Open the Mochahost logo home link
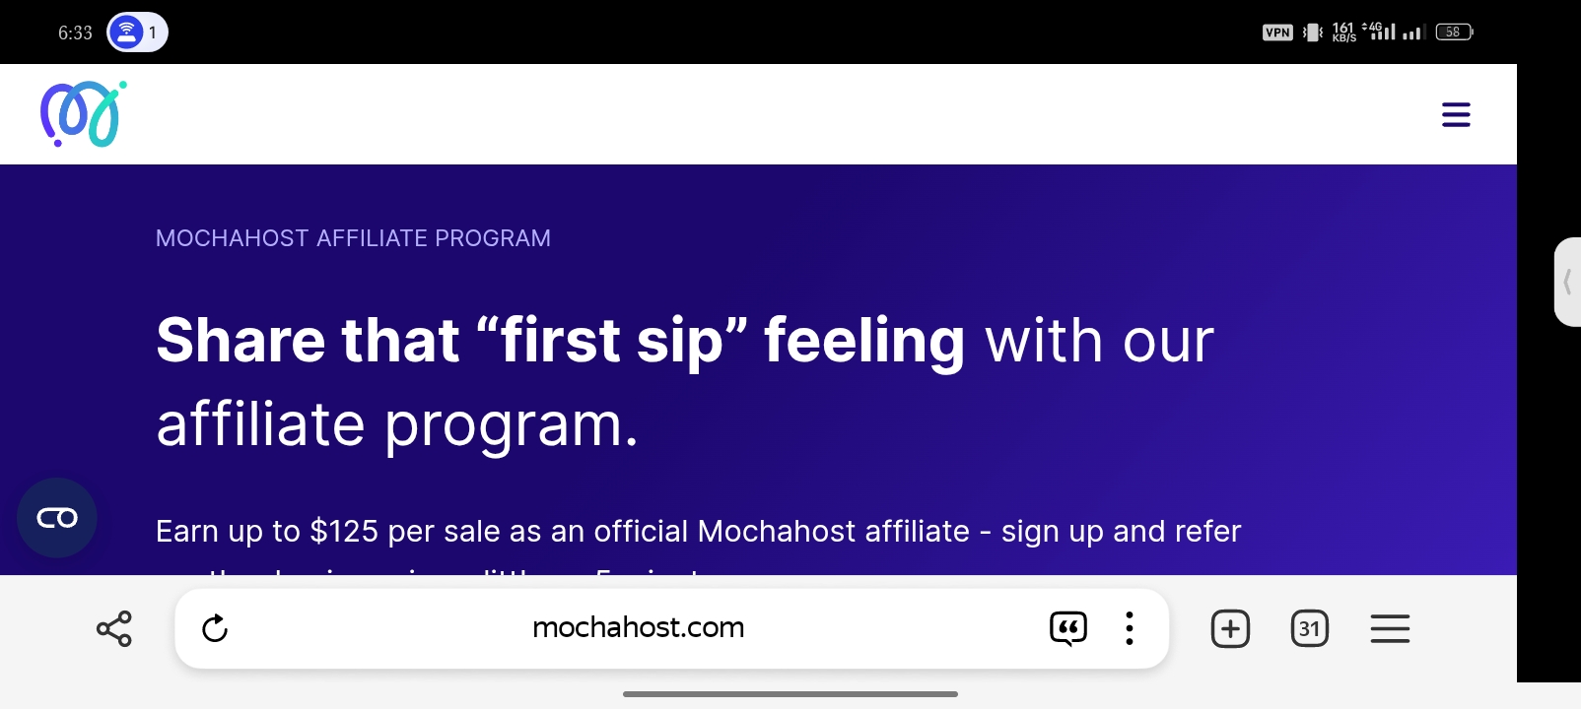This screenshot has height=709, width=1581. coord(84,114)
